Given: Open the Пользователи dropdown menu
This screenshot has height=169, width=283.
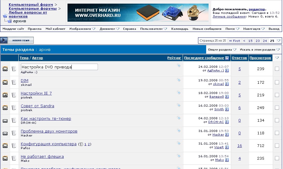Looking at the screenshot, I should pos(154,29).
